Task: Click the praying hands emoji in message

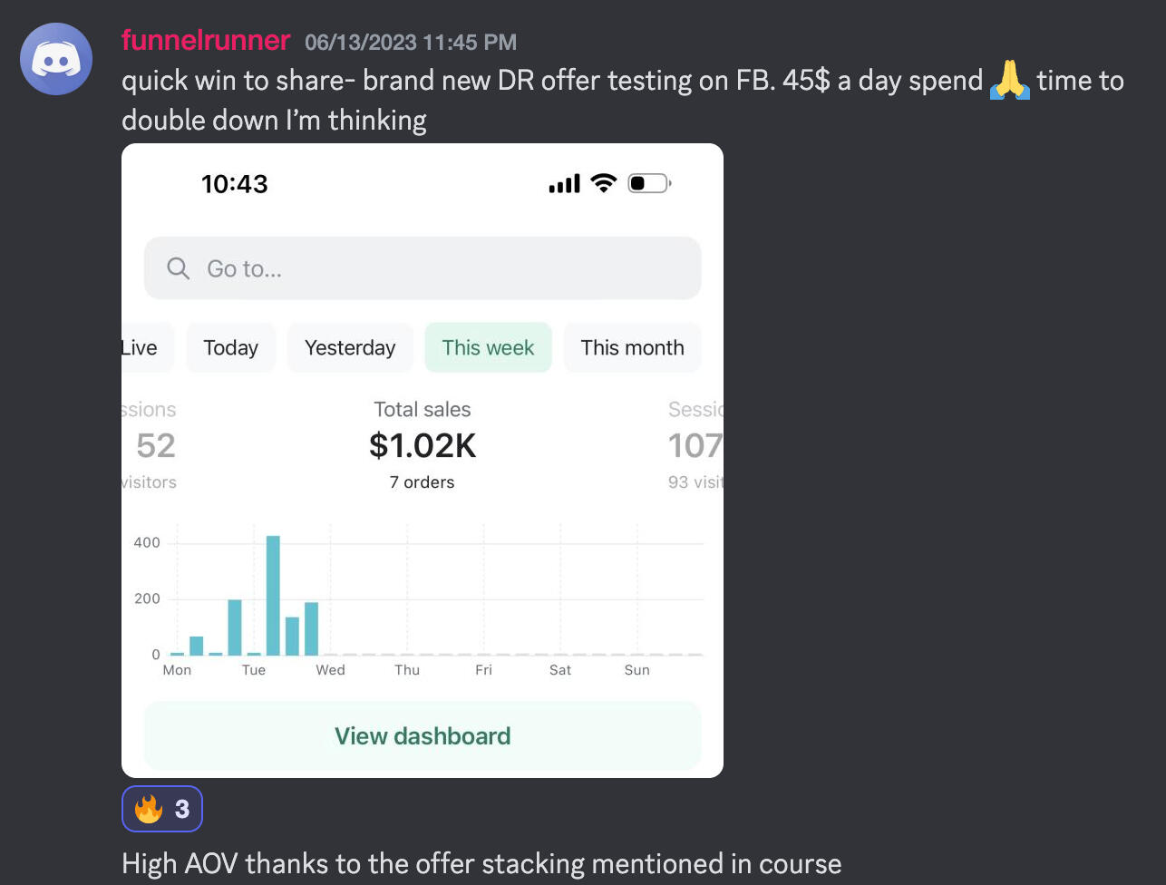Action: (1010, 81)
